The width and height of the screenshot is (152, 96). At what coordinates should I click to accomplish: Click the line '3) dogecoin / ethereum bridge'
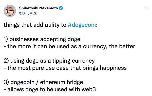pyautogui.click(x=43, y=82)
